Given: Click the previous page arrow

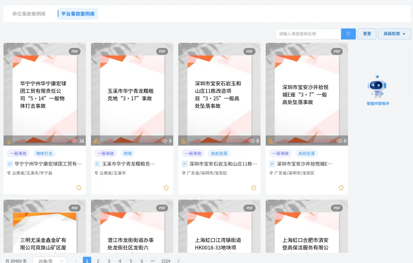Looking at the screenshot, I should click(76, 261).
